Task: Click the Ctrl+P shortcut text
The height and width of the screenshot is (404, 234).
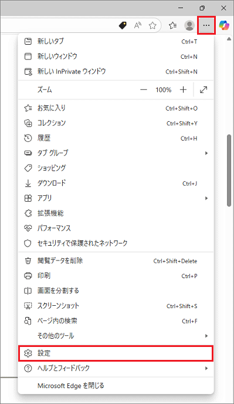Action: pyautogui.click(x=189, y=276)
